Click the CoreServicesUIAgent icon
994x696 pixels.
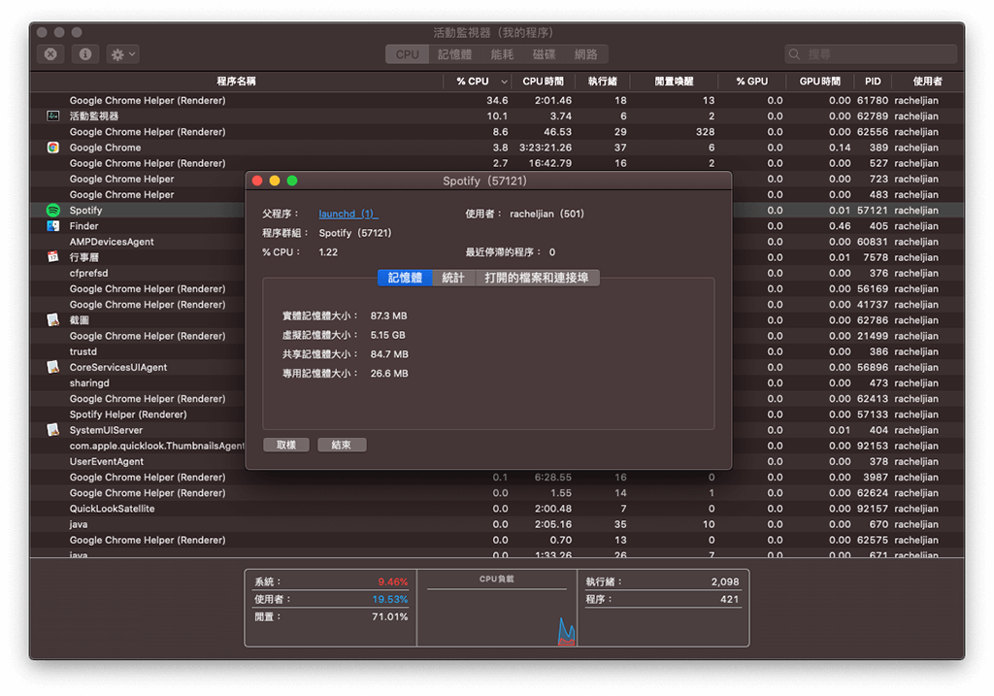53,367
